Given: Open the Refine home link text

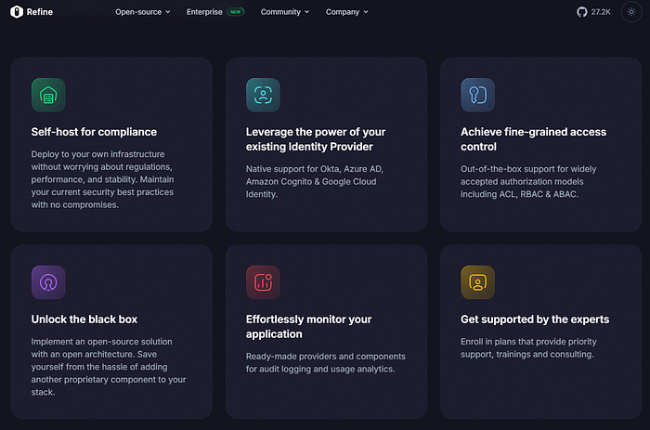Looking at the screenshot, I should [40, 12].
